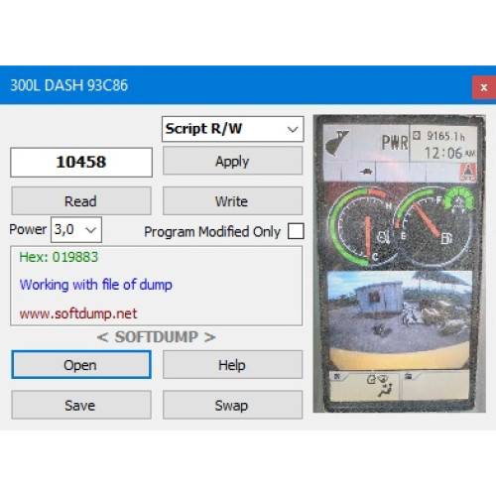This screenshot has width=496, height=496.
Task: Click the 300L DASH 93C86 title text
Action: coord(69,85)
